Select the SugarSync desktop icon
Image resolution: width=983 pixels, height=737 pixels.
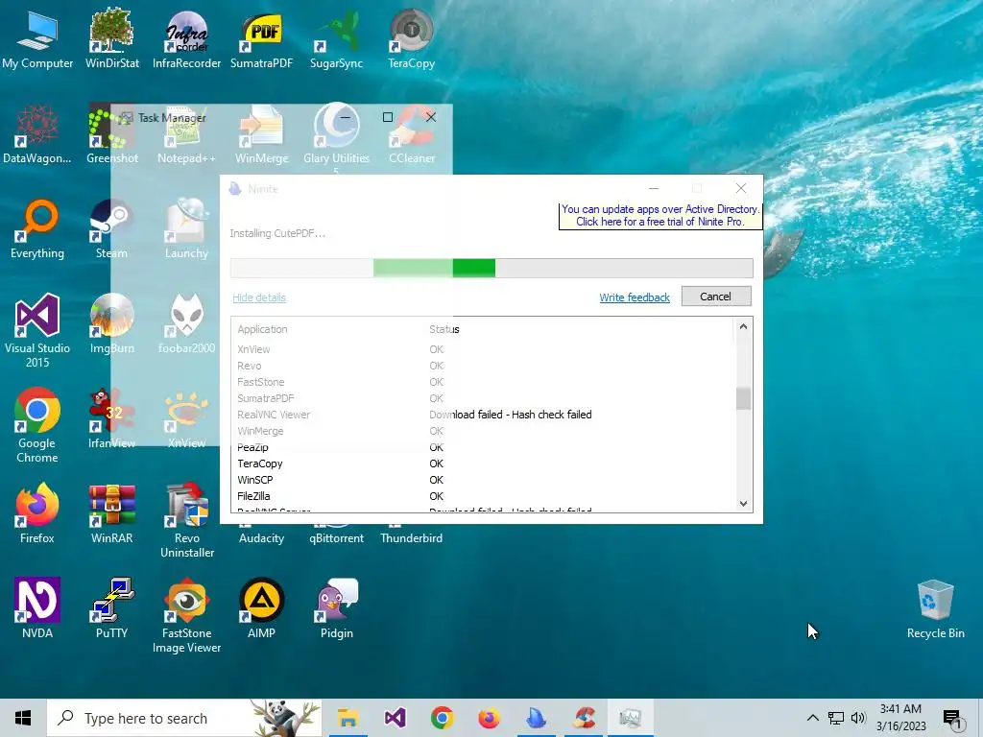coord(336,38)
